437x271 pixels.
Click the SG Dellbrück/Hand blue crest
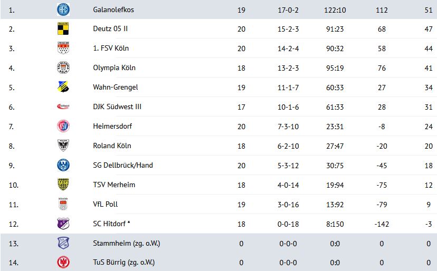click(x=63, y=165)
